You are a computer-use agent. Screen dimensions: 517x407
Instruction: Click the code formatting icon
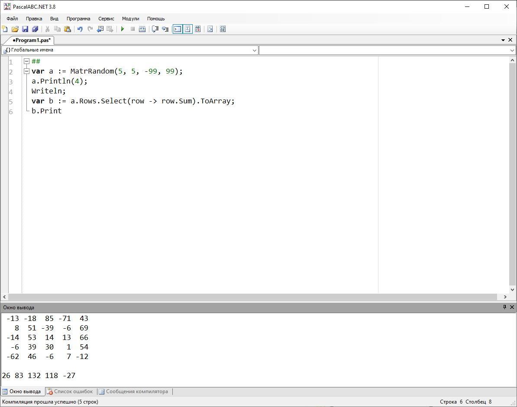(210, 29)
